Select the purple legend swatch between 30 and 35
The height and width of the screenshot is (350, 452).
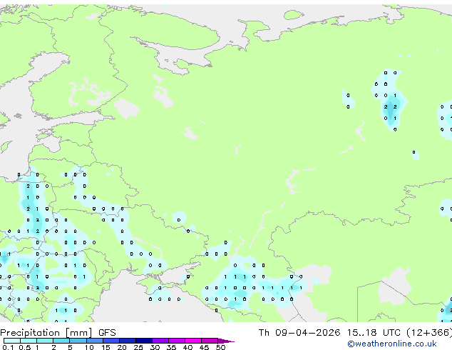pos(160,341)
